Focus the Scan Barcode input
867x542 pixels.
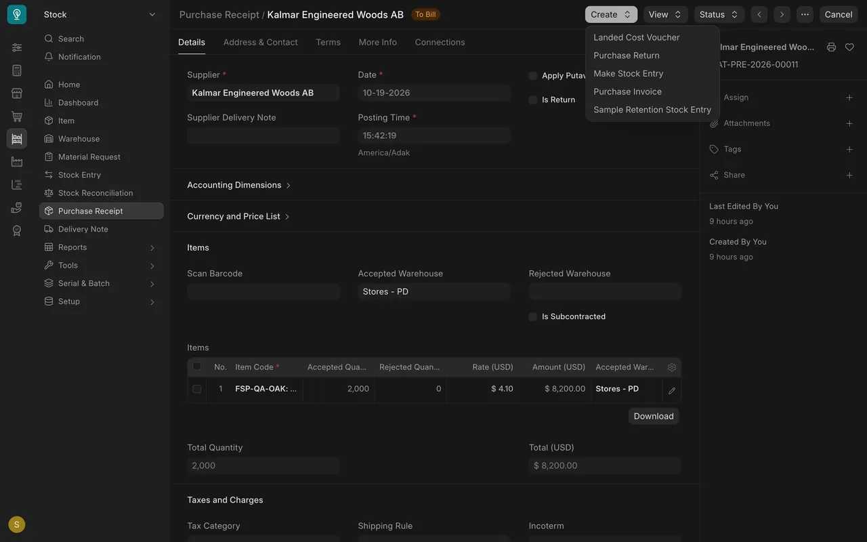click(x=263, y=291)
